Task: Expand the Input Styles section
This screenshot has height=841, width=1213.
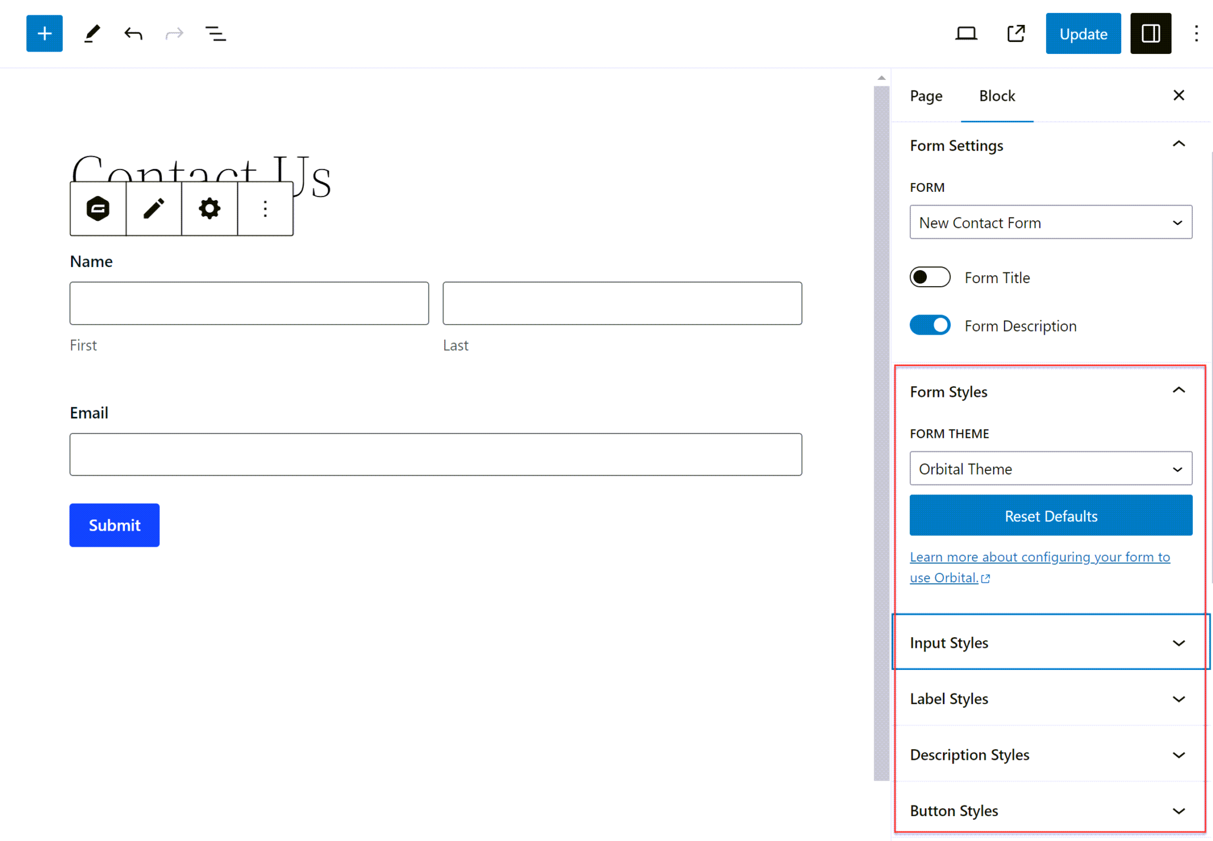Action: [1050, 643]
